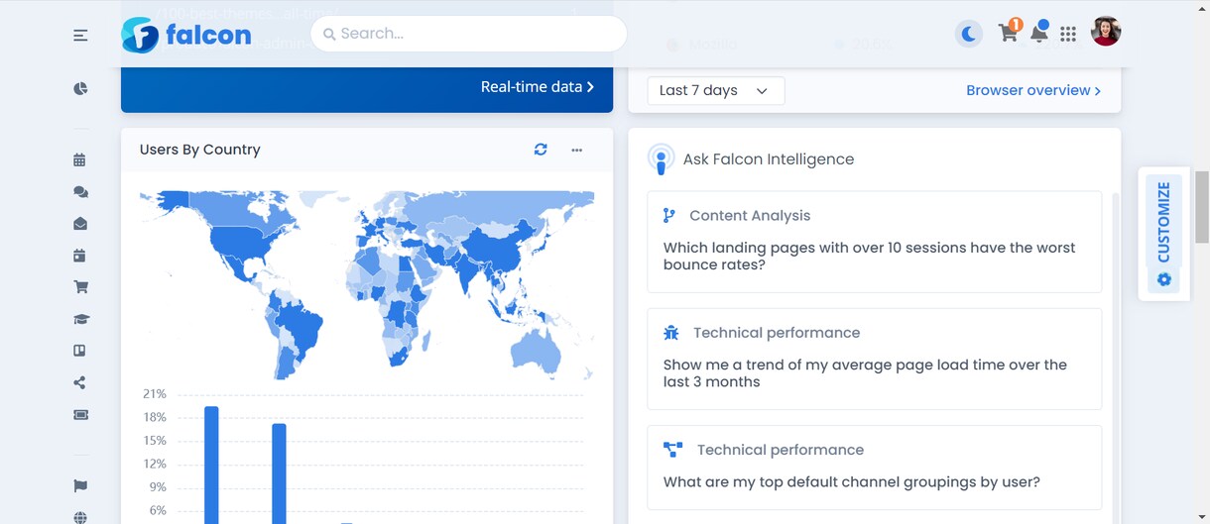Open the support desk ticket sidebar icon
This screenshot has width=1210, height=524.
pyautogui.click(x=80, y=414)
